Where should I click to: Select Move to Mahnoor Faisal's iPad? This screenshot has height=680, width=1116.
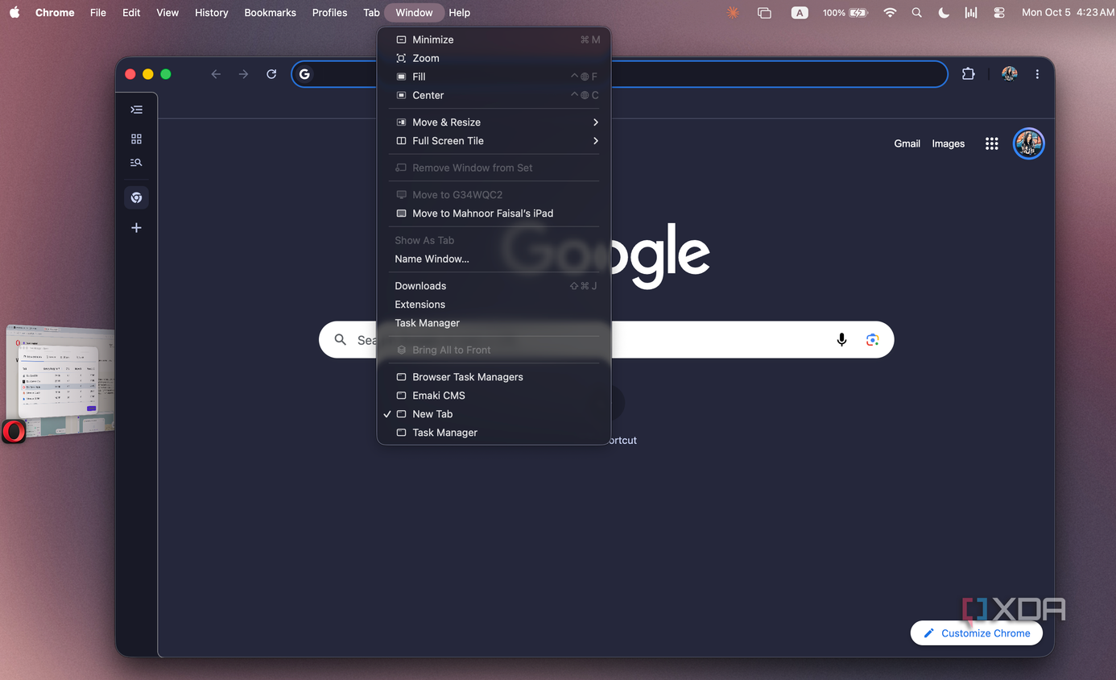(x=494, y=214)
